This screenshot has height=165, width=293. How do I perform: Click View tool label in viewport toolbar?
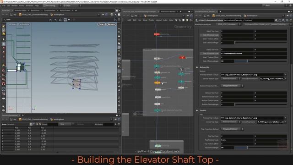coord(8,20)
